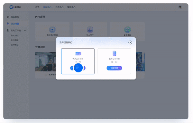Open the first sub-item under 我的工作台
The height and width of the screenshot is (123, 193).
(x=14, y=35)
